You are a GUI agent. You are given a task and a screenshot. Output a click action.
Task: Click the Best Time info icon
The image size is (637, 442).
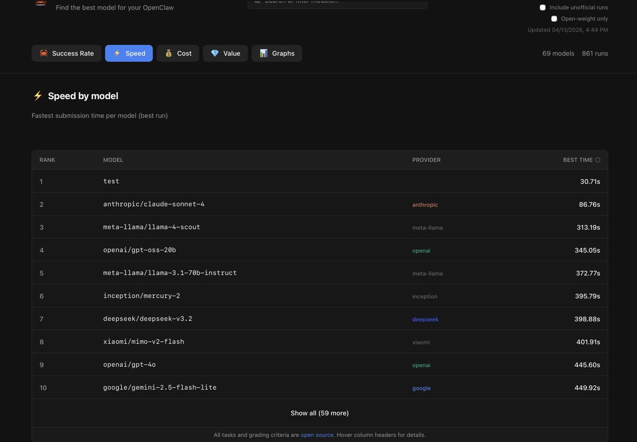[x=598, y=160]
